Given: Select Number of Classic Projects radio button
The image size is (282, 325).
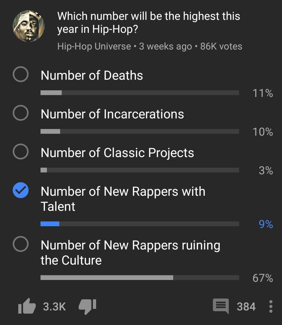Looking at the screenshot, I should click(x=21, y=151).
